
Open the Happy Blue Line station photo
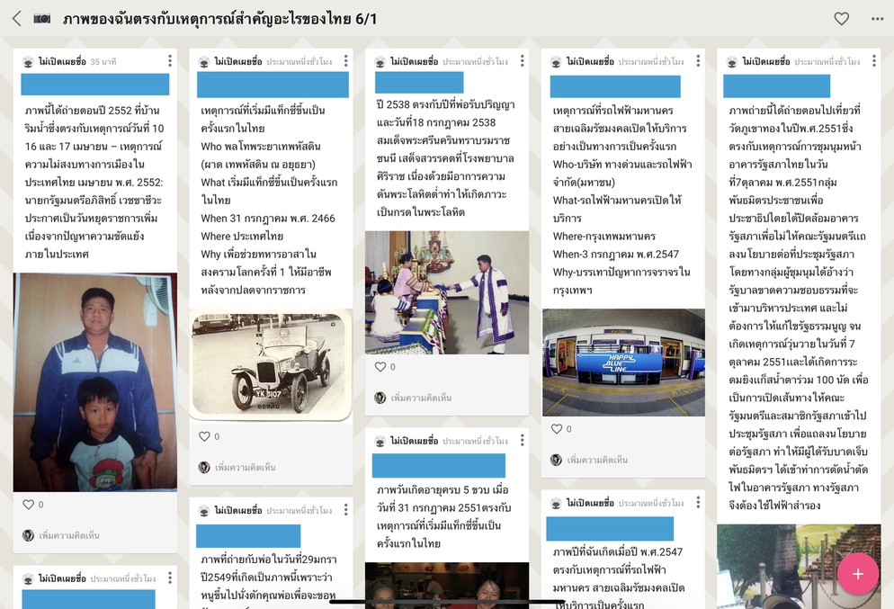click(x=624, y=363)
